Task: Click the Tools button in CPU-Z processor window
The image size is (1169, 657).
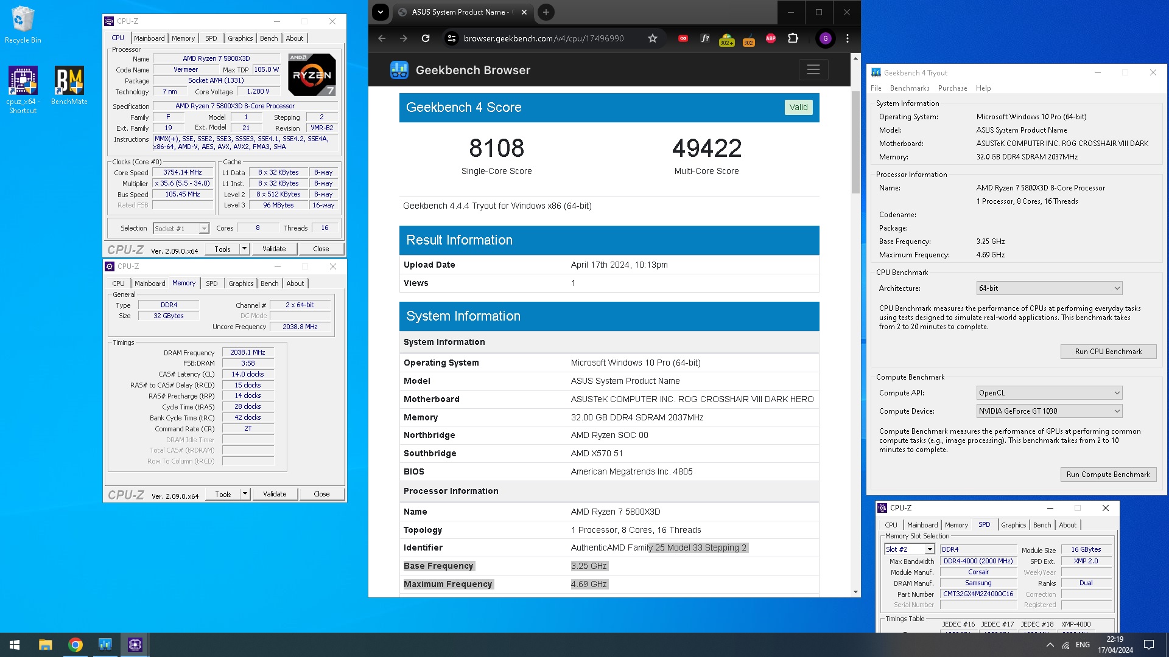Action: click(222, 249)
